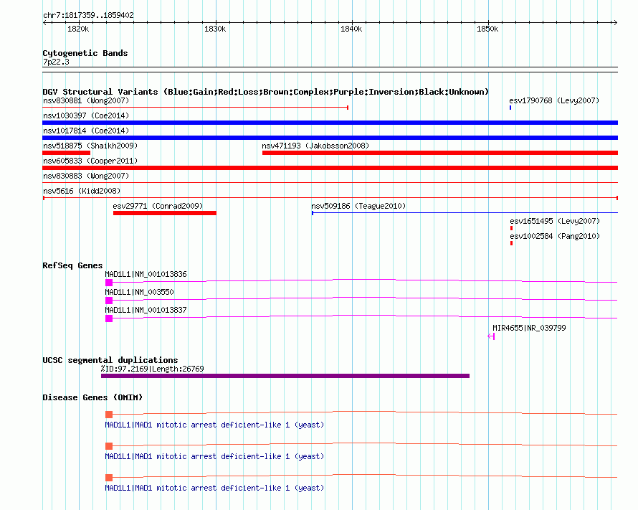The width and height of the screenshot is (638, 510).
Task: Click the topmost OMIM MAD1L1 orange exon box
Action: click(109, 415)
